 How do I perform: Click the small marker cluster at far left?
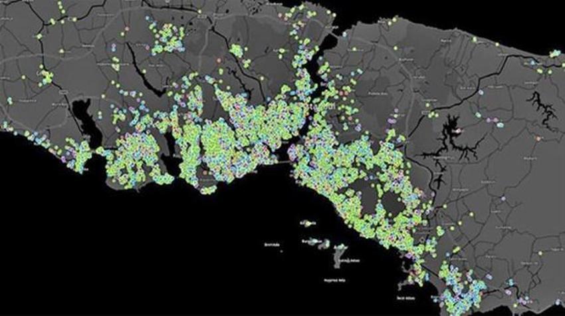click(x=46, y=78)
